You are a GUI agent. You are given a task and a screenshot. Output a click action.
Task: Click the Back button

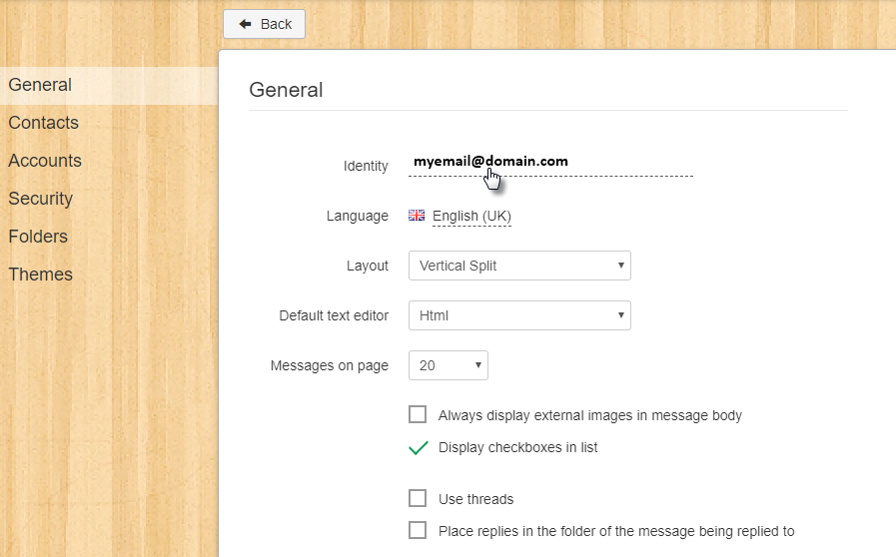pyautogui.click(x=264, y=24)
